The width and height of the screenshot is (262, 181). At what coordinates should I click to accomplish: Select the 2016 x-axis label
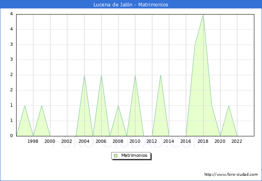(186, 141)
